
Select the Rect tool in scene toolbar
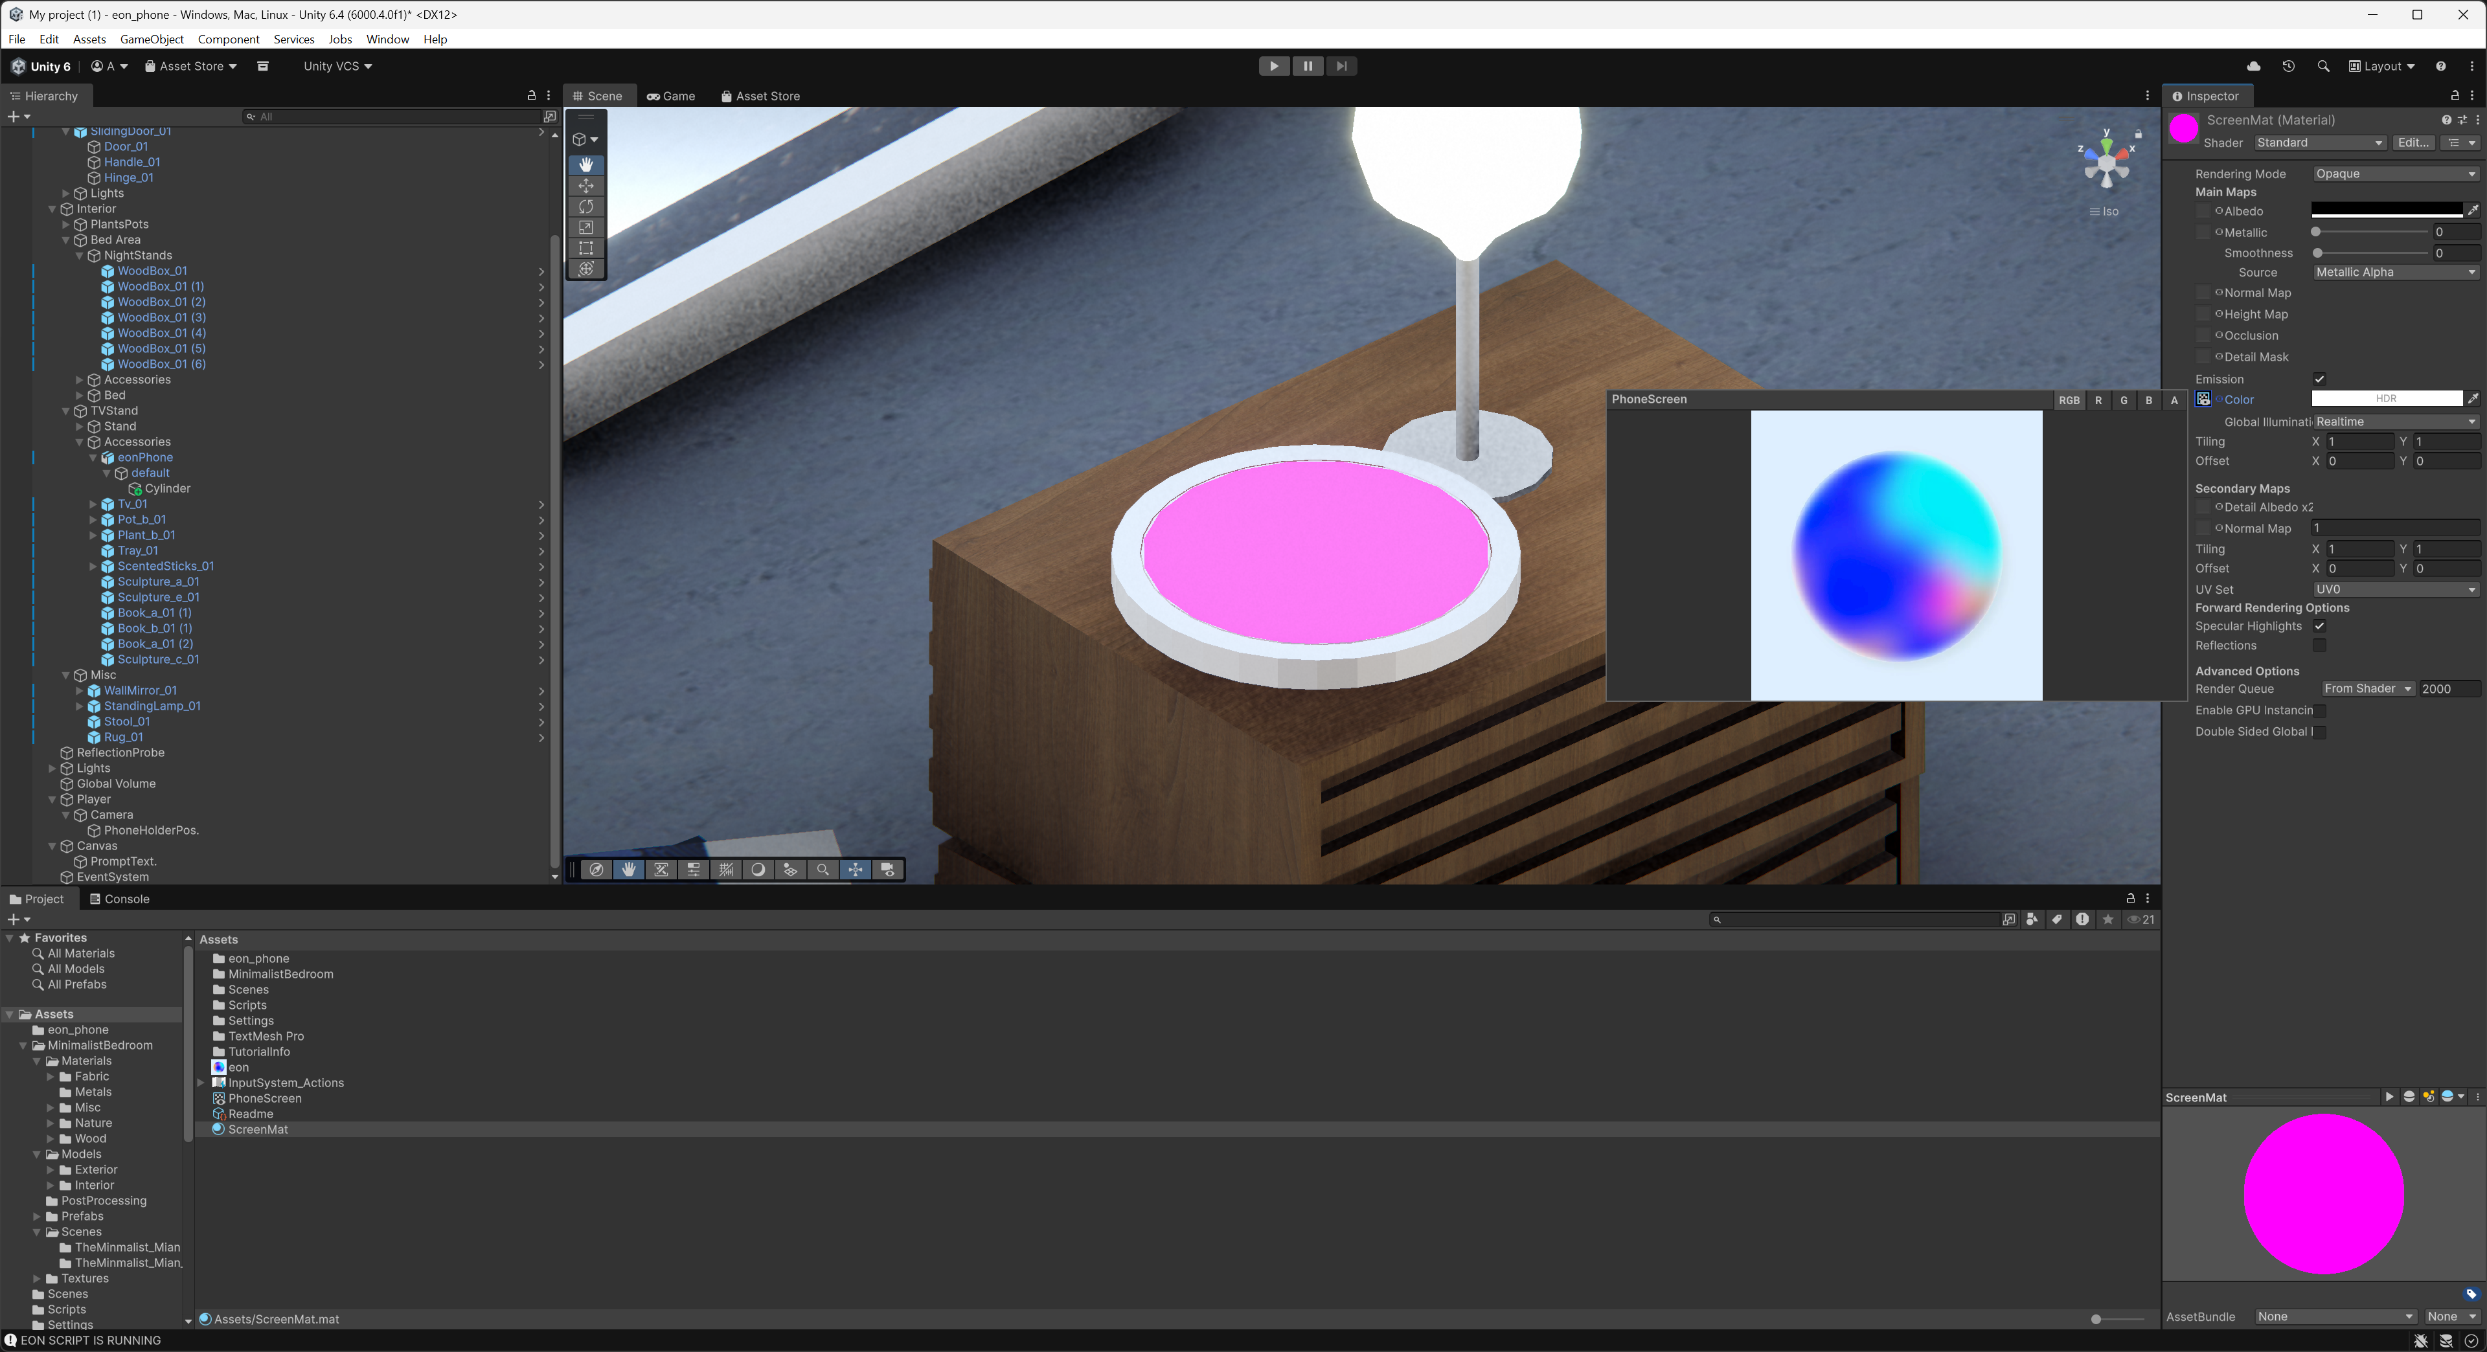[x=586, y=248]
